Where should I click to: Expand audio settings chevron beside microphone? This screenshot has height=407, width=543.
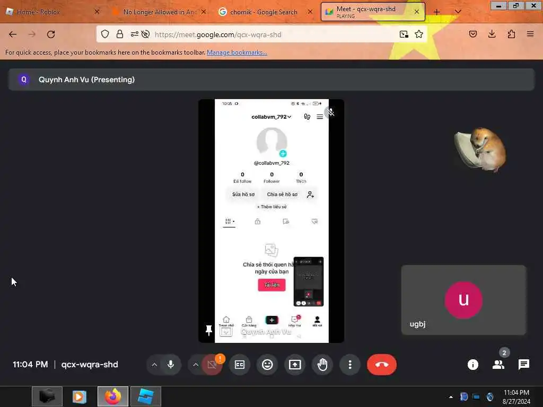(x=154, y=365)
